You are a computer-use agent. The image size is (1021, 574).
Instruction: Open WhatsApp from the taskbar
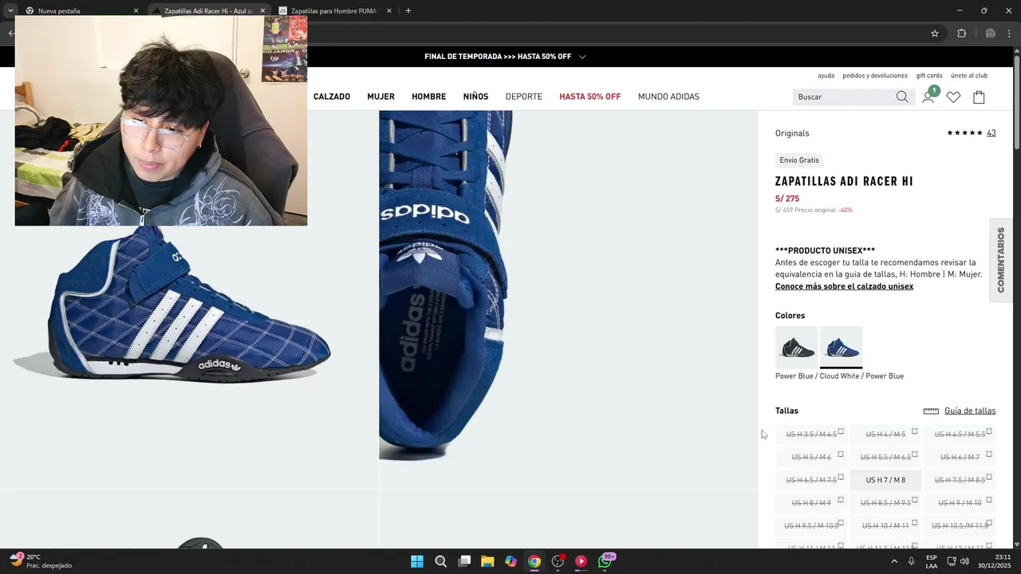click(605, 561)
